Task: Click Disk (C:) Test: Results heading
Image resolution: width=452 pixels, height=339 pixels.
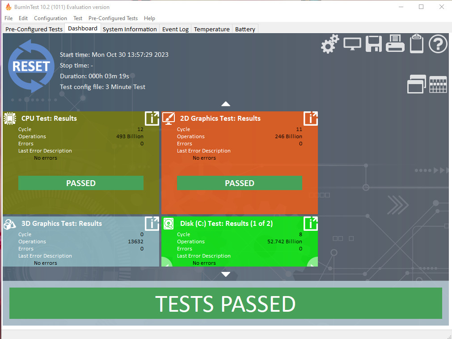Action: (x=226, y=224)
